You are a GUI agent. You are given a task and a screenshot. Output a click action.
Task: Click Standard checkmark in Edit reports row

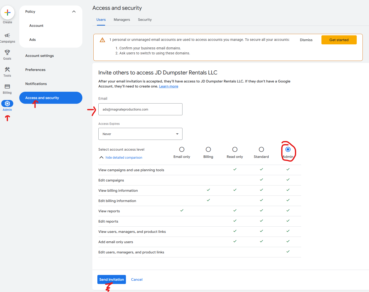[x=261, y=221]
